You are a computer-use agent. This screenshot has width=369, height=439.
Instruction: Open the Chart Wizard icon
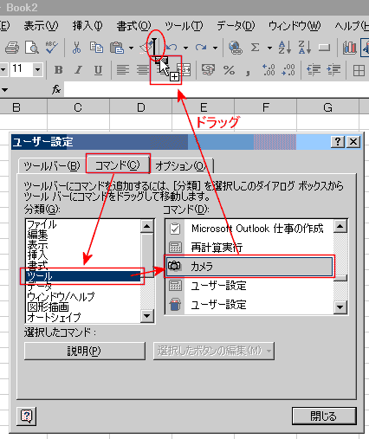(349, 48)
